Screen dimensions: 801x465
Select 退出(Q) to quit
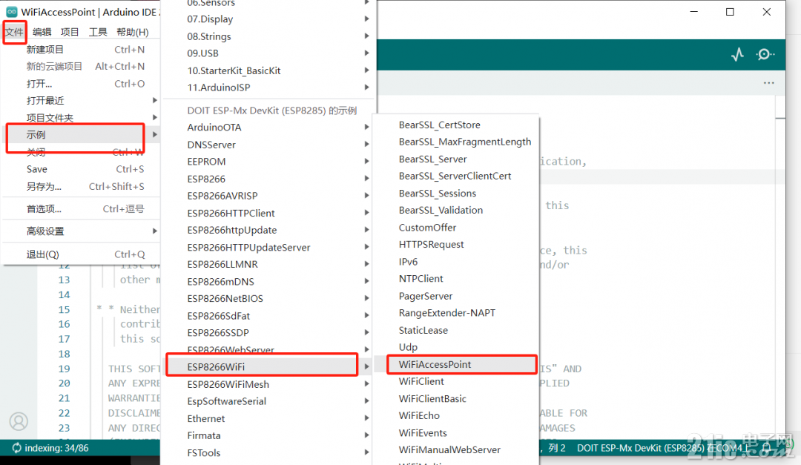[x=82, y=254]
